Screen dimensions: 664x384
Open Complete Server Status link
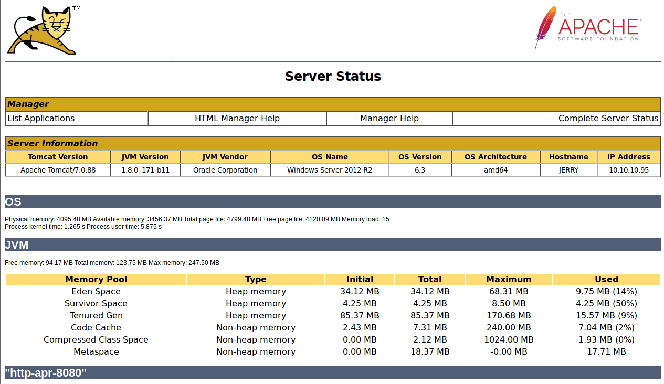click(608, 119)
